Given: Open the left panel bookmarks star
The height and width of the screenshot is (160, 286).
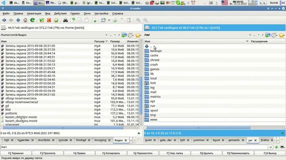Looking at the screenshot, I should pos(138,35).
